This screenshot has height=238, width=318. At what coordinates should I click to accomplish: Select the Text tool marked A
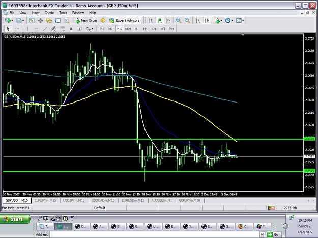[x=71, y=29]
